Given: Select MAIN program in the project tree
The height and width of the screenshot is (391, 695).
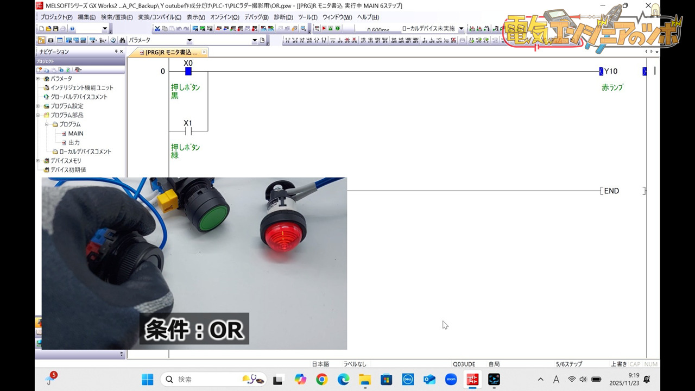Looking at the screenshot, I should pos(75,134).
